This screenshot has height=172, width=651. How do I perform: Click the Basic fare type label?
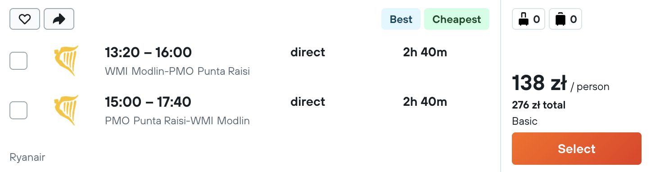pos(524,122)
